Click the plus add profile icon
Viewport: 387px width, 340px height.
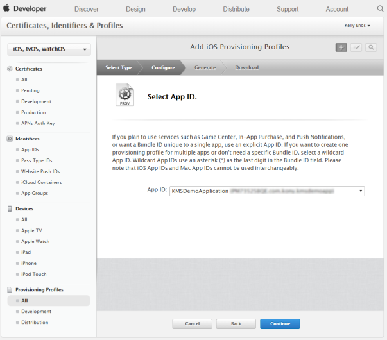pyautogui.click(x=341, y=47)
